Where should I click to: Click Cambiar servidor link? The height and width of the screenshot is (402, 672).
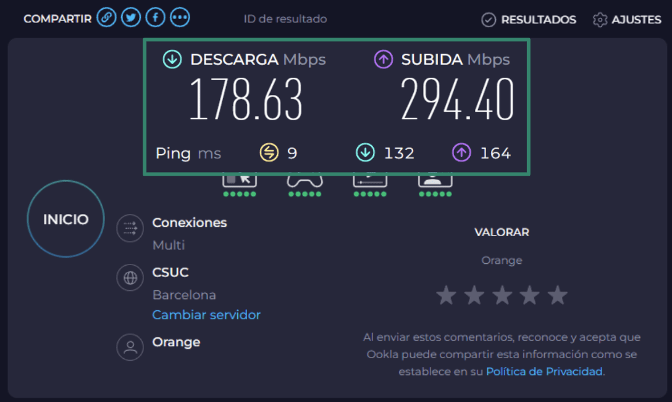[x=206, y=314]
